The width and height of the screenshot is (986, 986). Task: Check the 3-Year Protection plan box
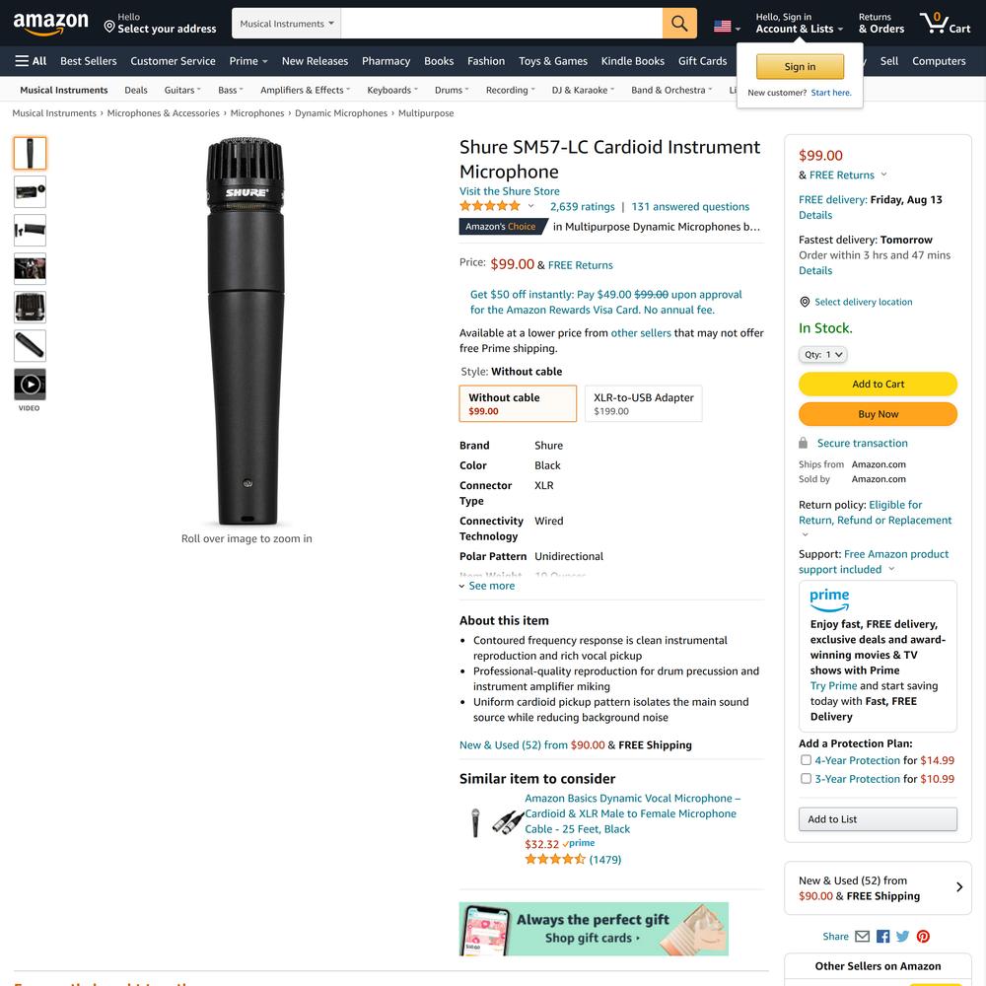point(806,778)
